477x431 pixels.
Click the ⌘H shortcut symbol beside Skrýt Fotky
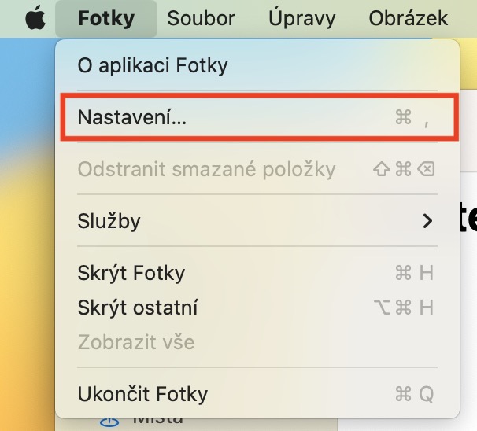click(x=414, y=273)
